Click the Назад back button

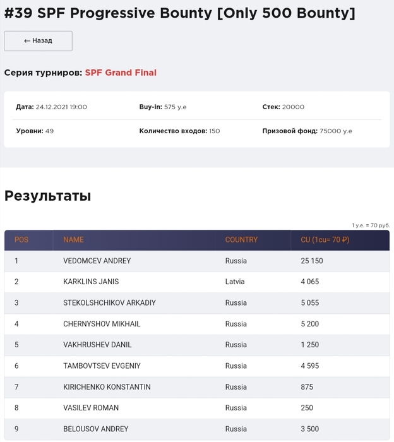[x=38, y=41]
